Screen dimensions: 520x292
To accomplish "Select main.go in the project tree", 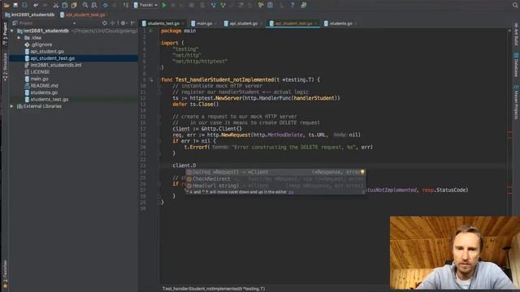I will click(x=39, y=79).
